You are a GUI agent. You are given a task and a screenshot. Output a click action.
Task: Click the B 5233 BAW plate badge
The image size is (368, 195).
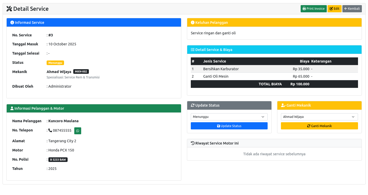(58, 160)
